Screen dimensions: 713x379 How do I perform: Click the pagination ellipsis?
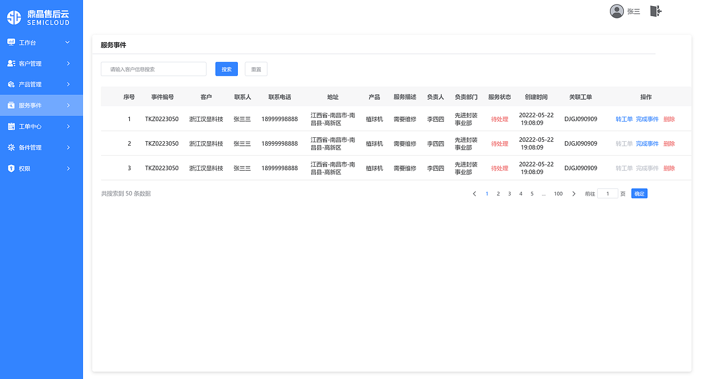[544, 194]
